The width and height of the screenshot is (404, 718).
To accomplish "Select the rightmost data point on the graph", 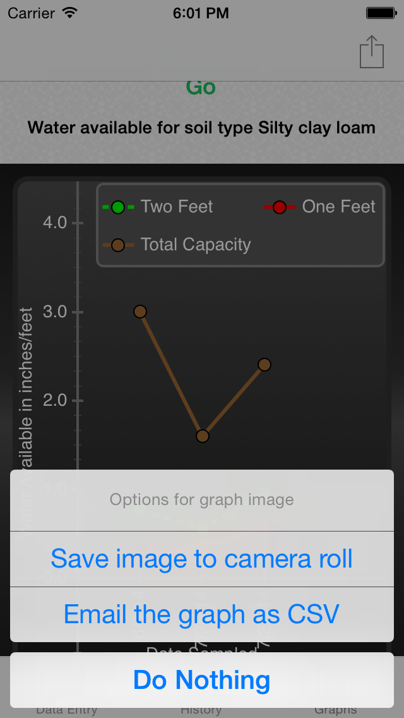I will click(x=264, y=365).
